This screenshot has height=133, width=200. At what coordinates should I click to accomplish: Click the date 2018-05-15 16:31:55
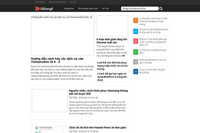pos(89,98)
